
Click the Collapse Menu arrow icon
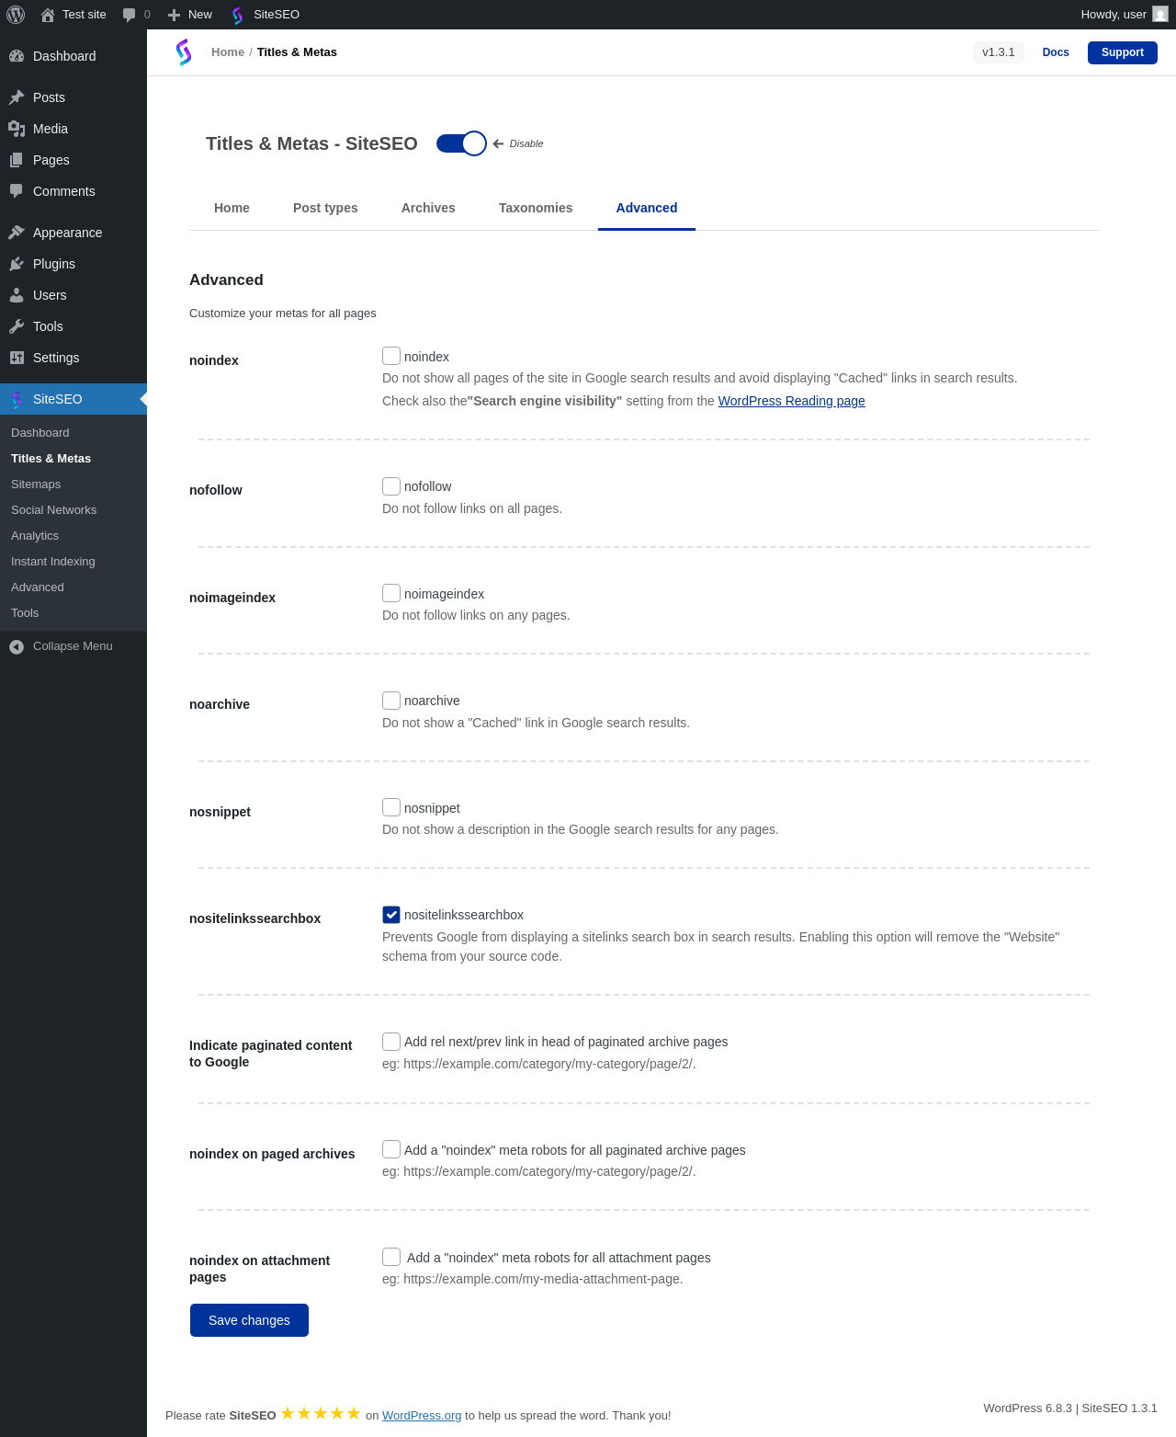click(x=17, y=646)
